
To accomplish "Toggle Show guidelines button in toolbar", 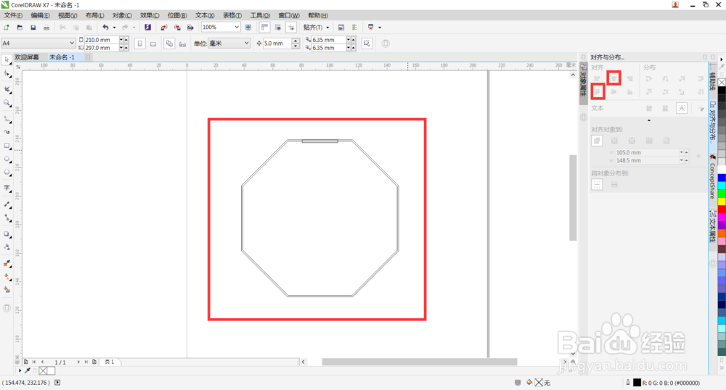I will click(x=291, y=28).
